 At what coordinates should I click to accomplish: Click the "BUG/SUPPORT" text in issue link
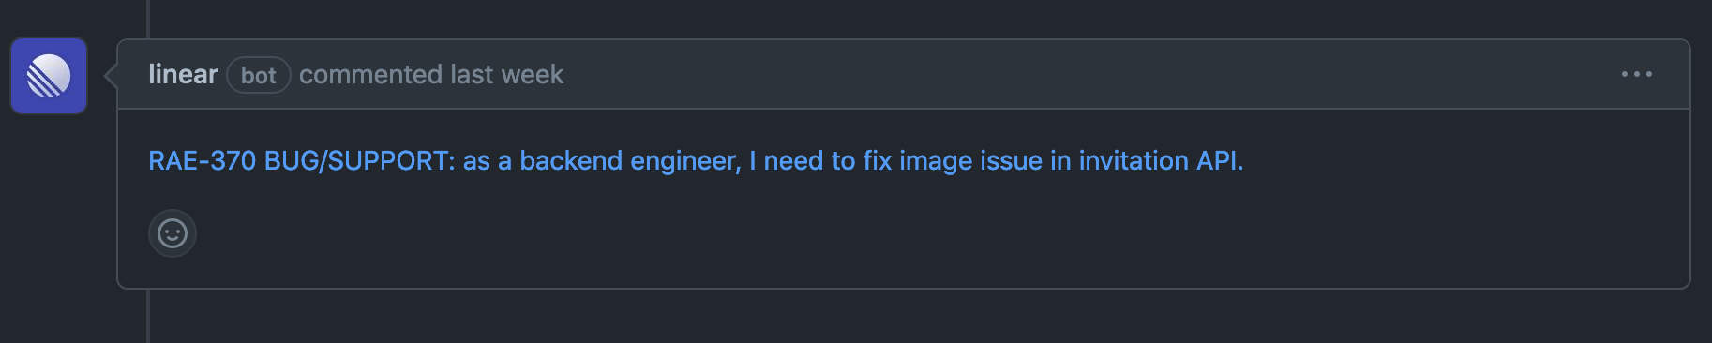pos(359,161)
